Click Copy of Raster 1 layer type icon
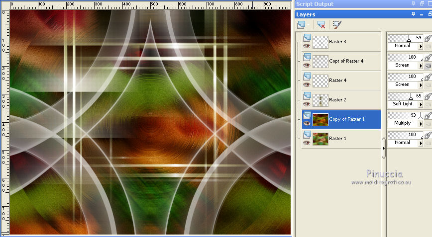 click(307, 115)
